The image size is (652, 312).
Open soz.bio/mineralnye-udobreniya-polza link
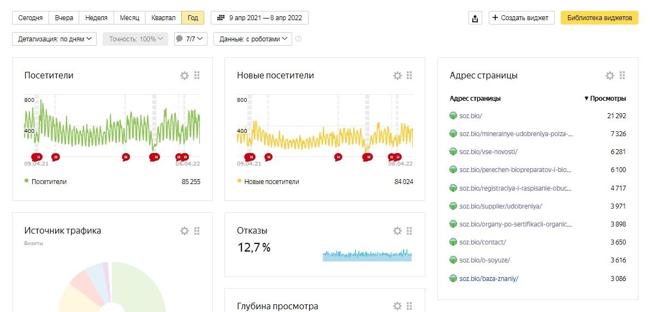pos(516,134)
